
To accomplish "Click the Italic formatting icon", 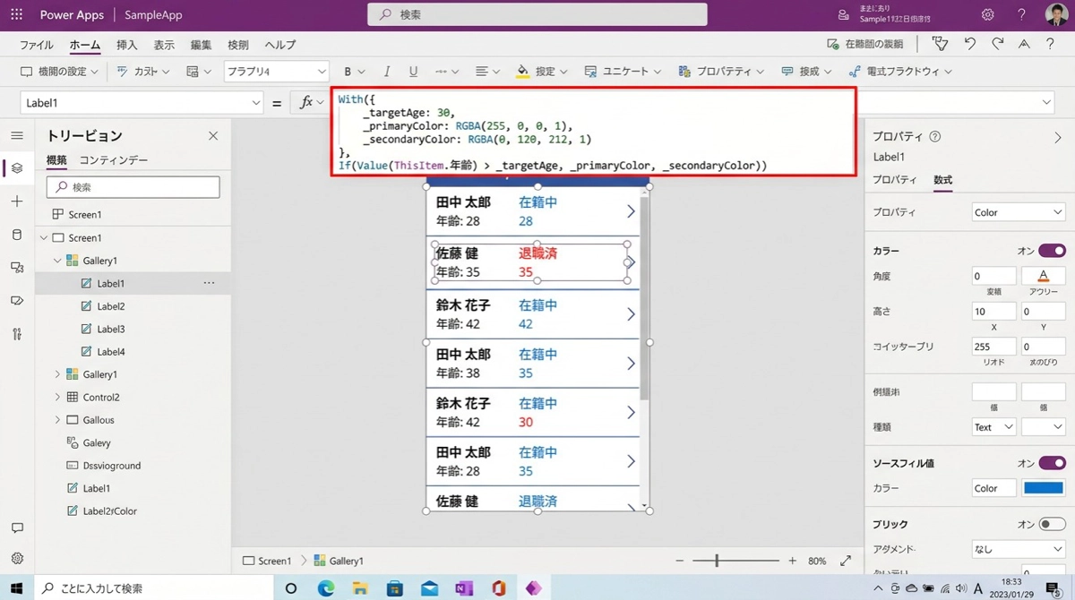I will (387, 72).
